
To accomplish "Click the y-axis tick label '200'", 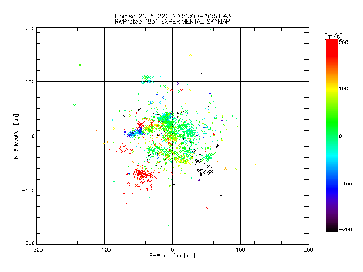I will [30, 29].
